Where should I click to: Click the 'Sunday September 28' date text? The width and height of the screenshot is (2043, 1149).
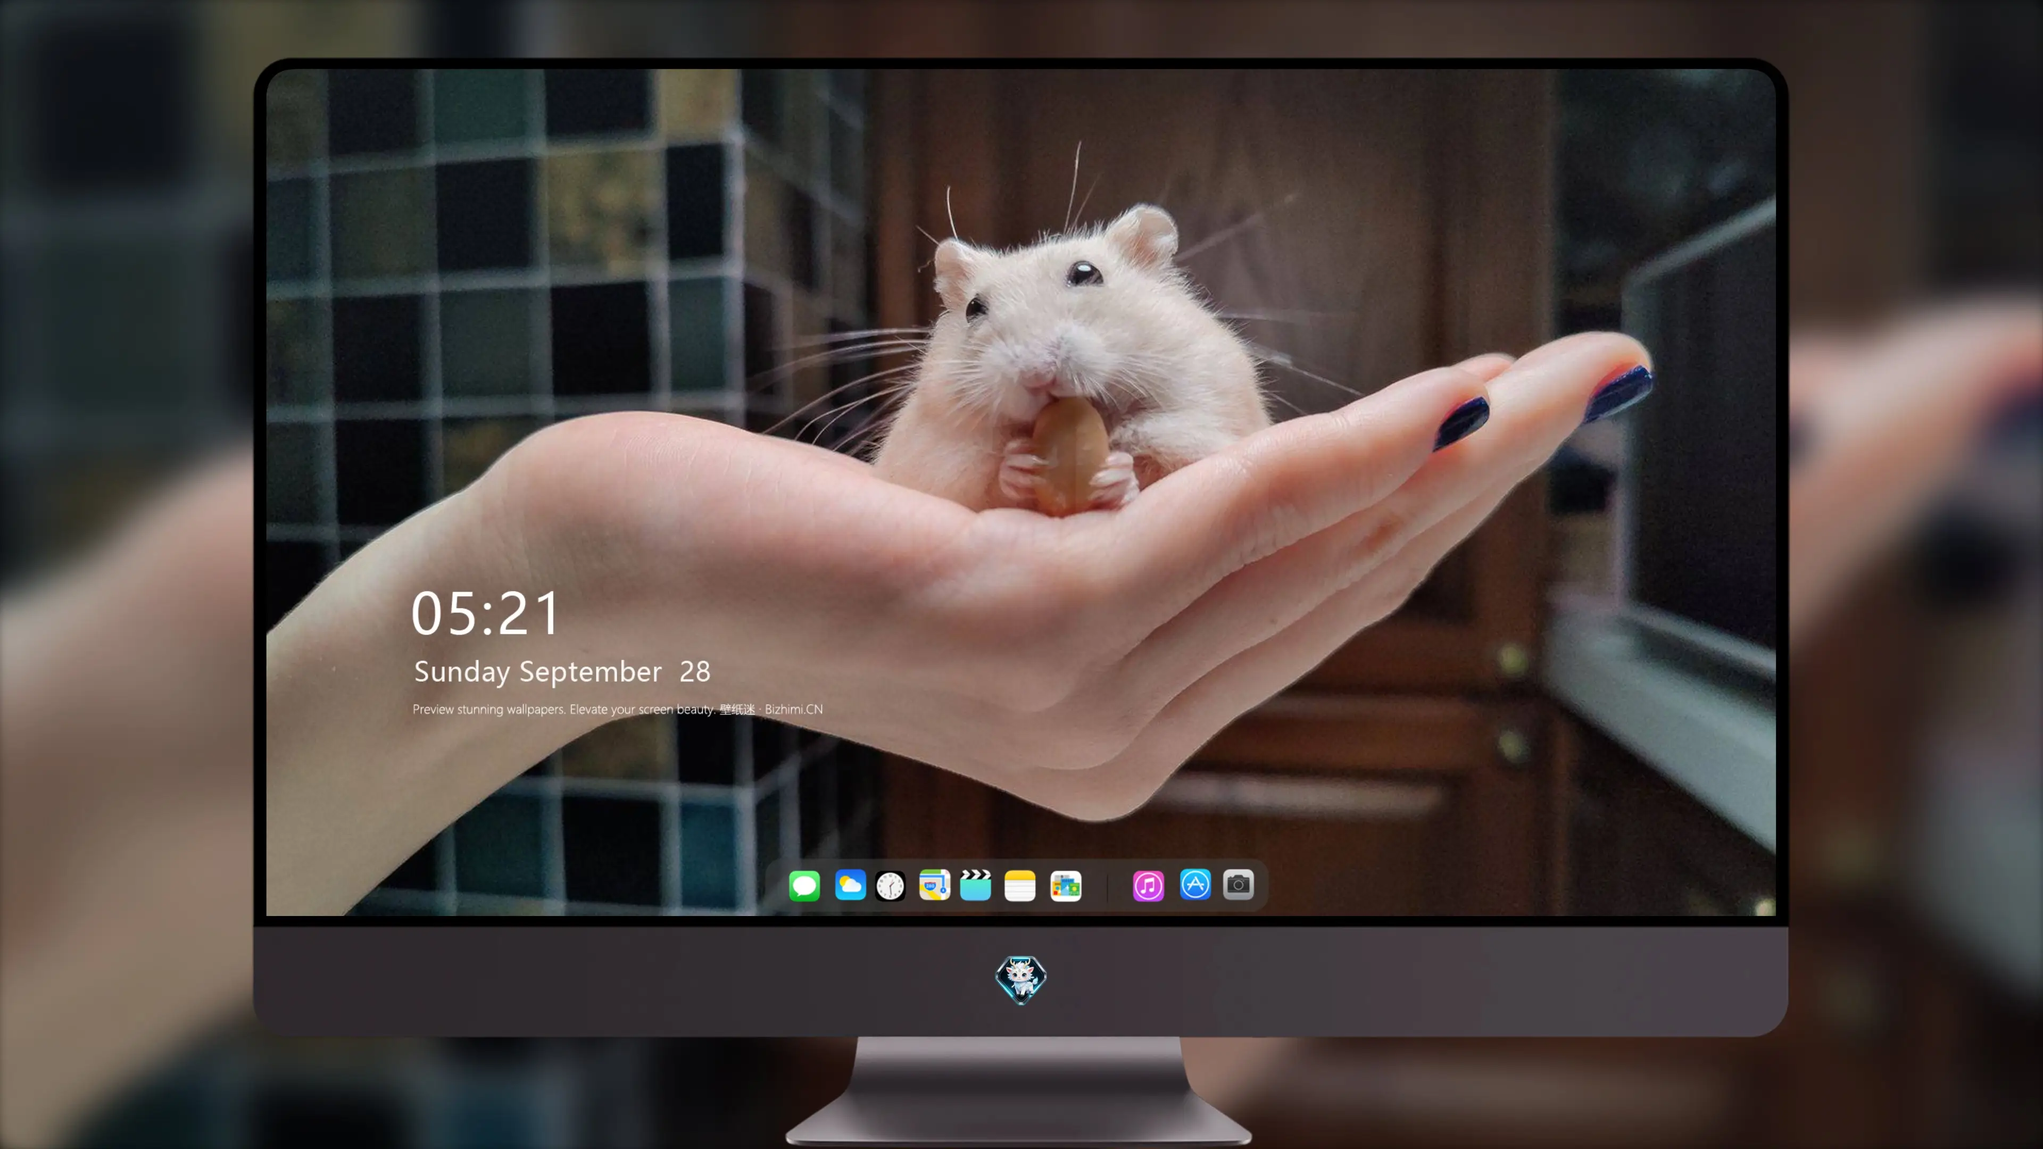coord(562,672)
